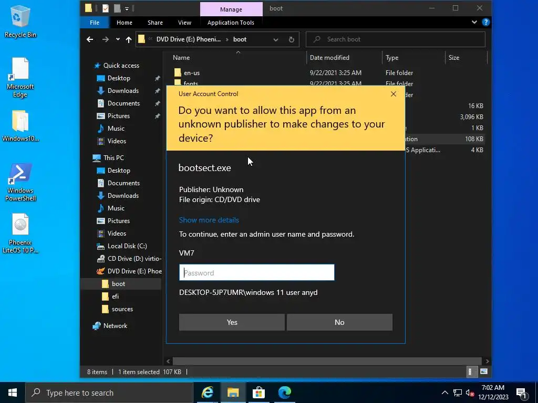Open the File menu tab
538x403 pixels.
tap(95, 23)
